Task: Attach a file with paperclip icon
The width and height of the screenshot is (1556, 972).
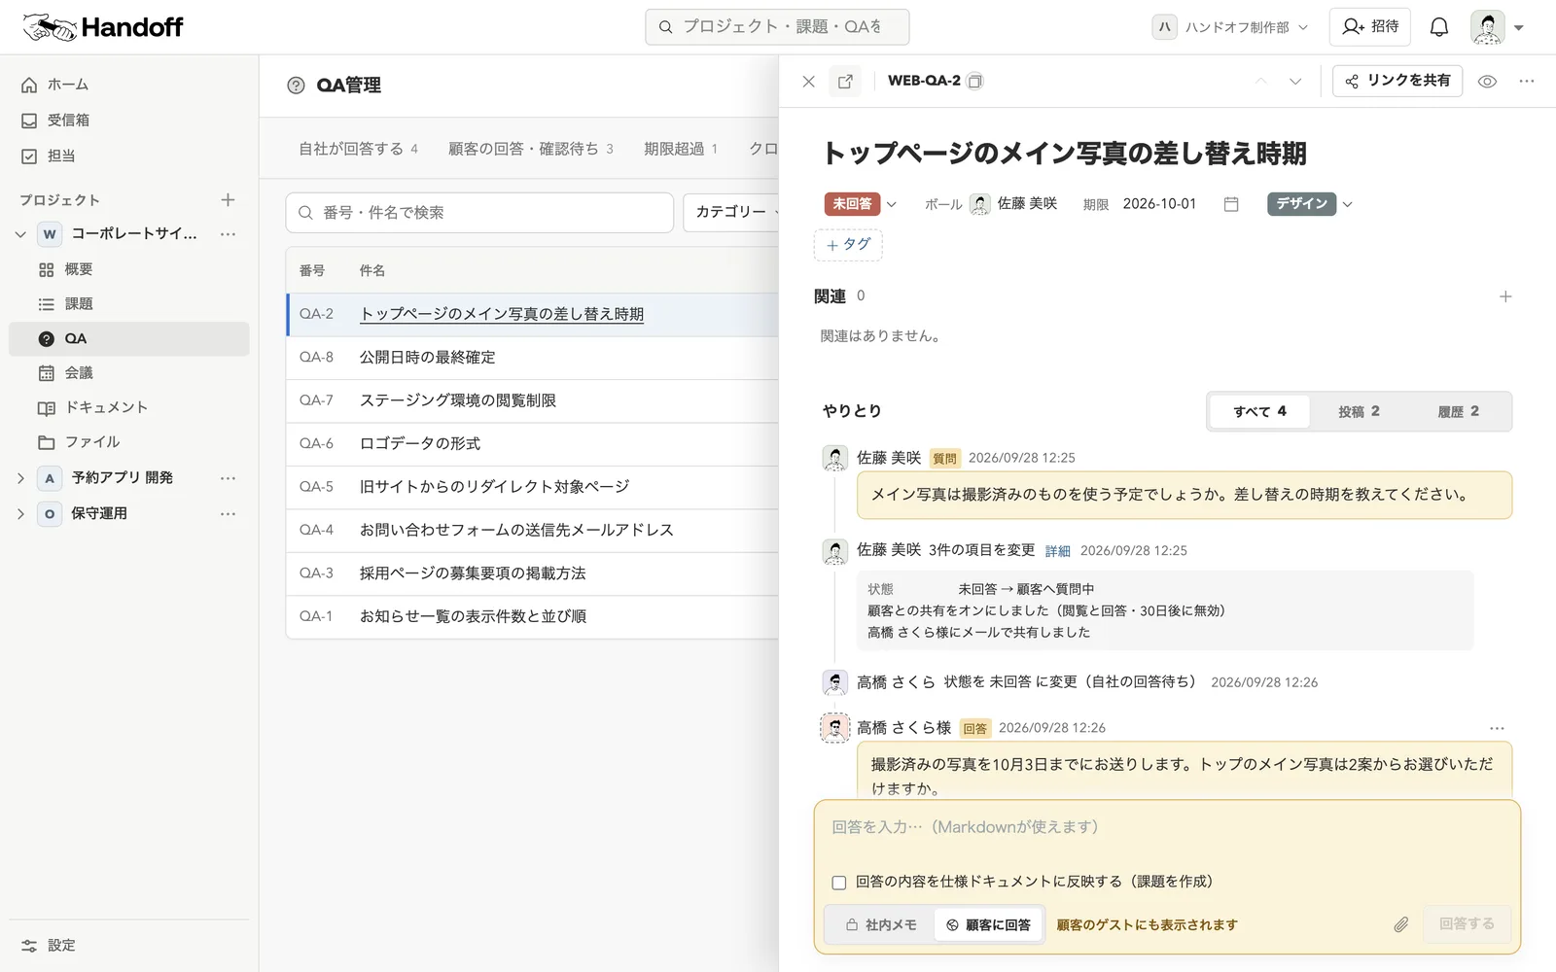Action: pos(1400,924)
